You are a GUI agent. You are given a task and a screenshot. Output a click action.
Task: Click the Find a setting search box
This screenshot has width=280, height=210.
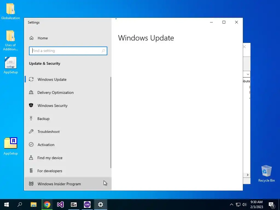click(x=68, y=51)
